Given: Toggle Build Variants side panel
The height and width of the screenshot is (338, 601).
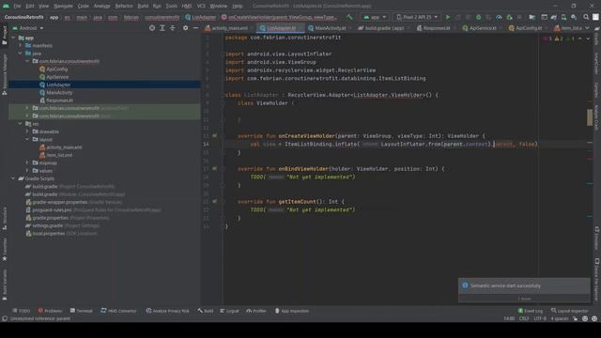Looking at the screenshot, I should tap(5, 284).
